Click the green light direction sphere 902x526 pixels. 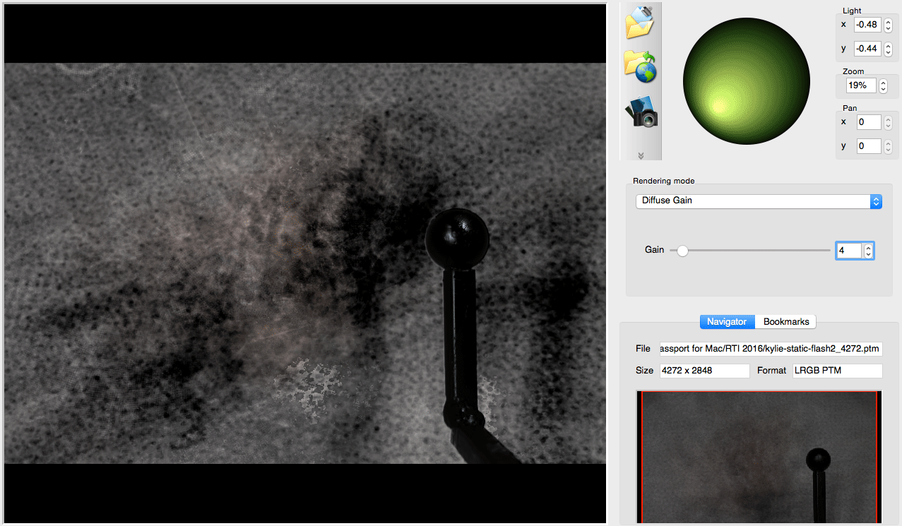coord(746,80)
